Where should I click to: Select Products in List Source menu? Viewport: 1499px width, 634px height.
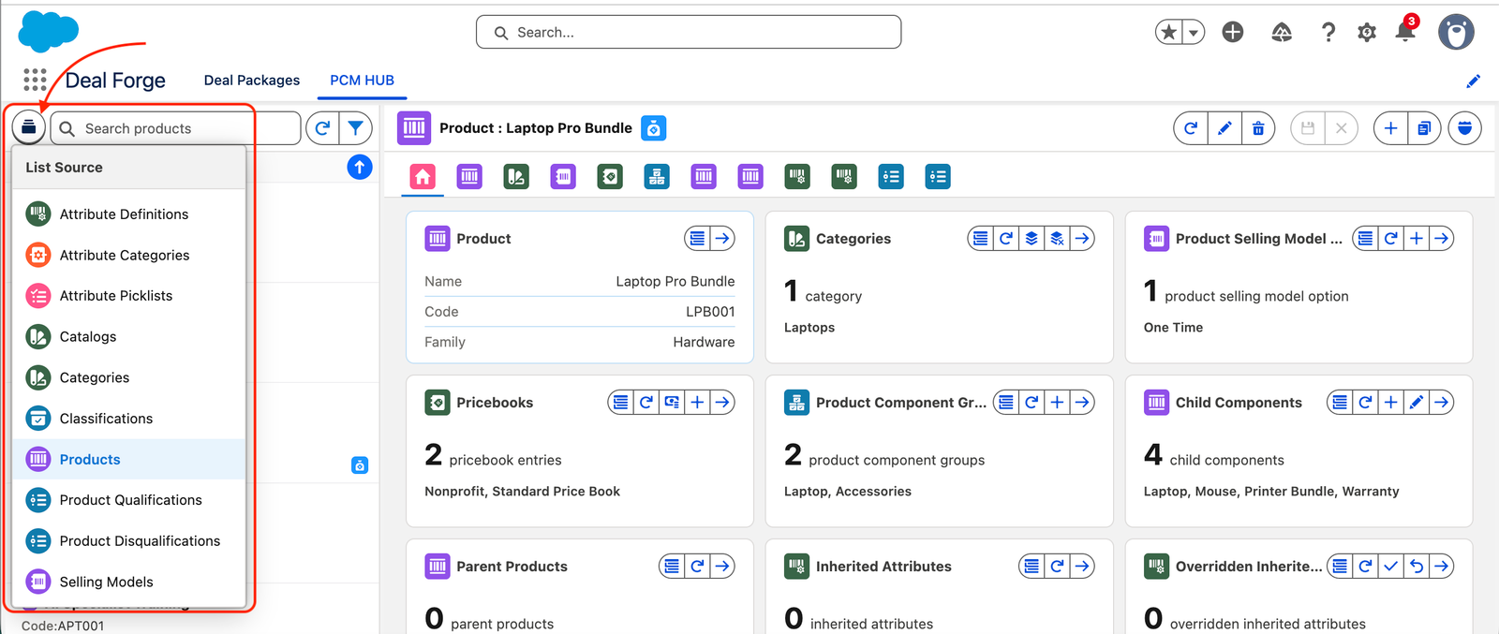click(129, 459)
